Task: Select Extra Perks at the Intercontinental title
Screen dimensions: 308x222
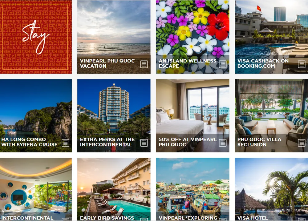Action: coord(107,142)
